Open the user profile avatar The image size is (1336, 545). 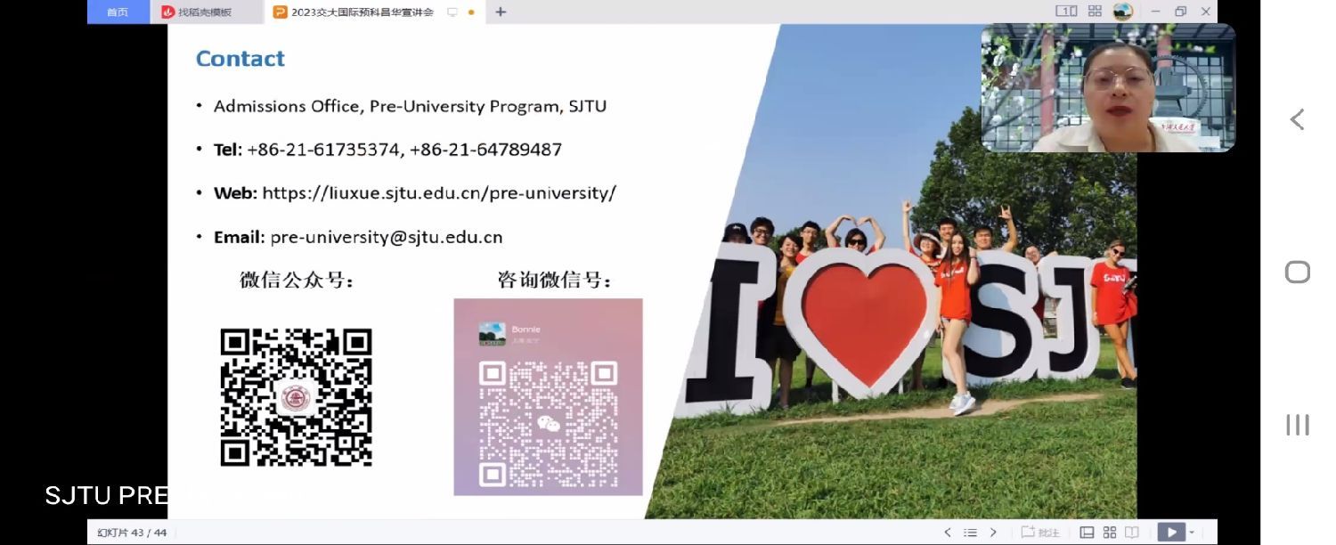click(x=1123, y=12)
